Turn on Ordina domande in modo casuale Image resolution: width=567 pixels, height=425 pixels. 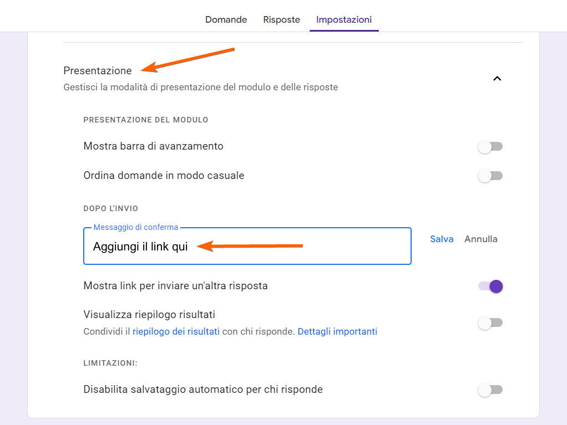tap(490, 176)
